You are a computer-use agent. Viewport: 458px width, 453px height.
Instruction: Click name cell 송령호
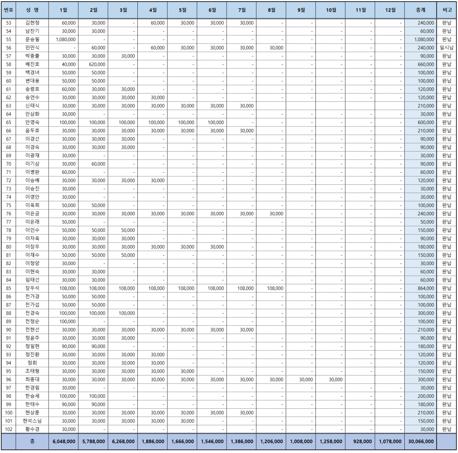coord(32,89)
